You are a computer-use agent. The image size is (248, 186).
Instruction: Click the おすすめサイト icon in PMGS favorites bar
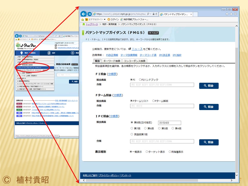(87, 19)
